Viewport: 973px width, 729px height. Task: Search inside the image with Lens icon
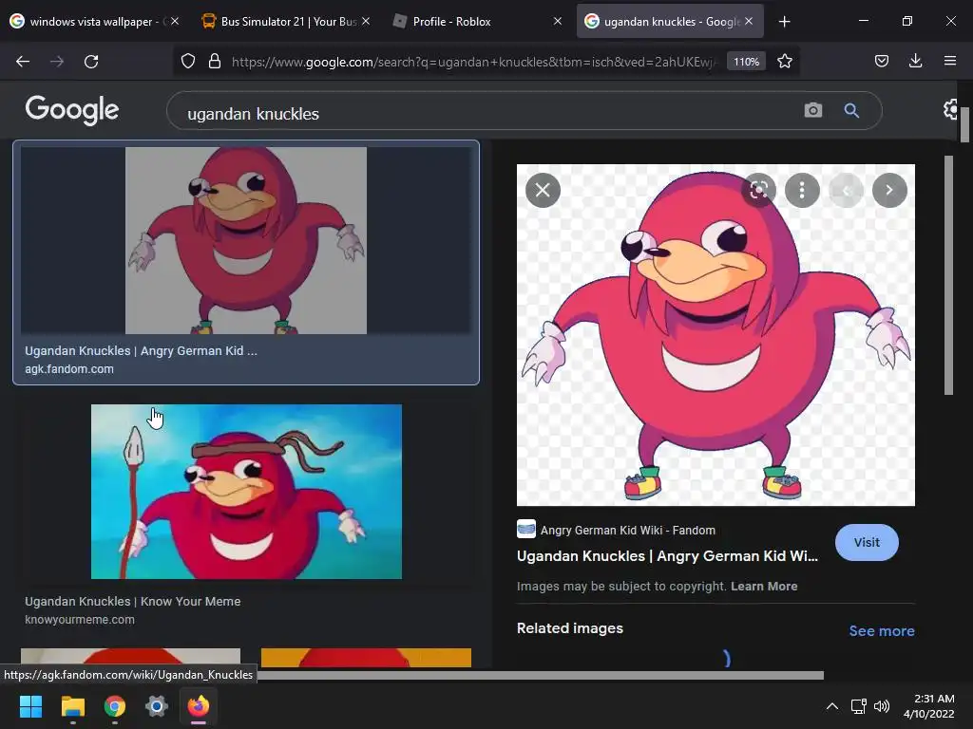click(x=758, y=190)
